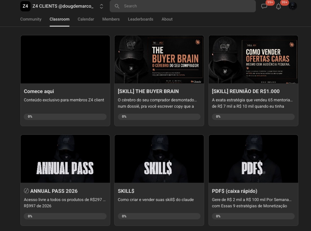
Task: Open the Members tab
Action: tap(111, 19)
